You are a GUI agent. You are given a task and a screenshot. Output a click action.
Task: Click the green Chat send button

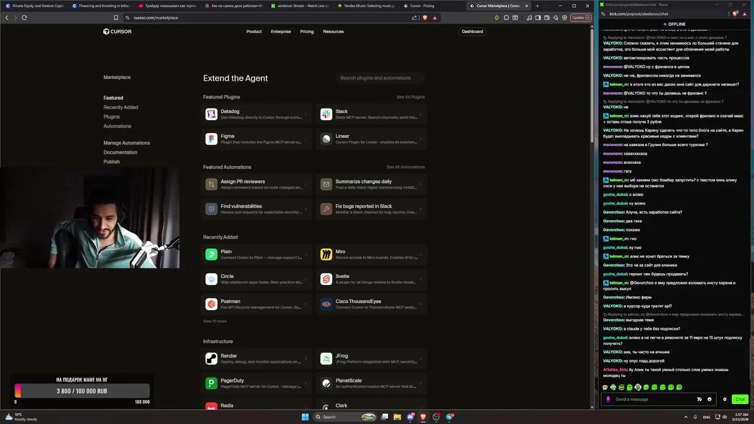(740, 399)
